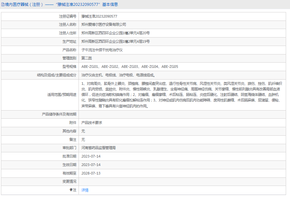Select approval department 河南省药品监督管理局
The image size is (290, 197).
(99, 148)
